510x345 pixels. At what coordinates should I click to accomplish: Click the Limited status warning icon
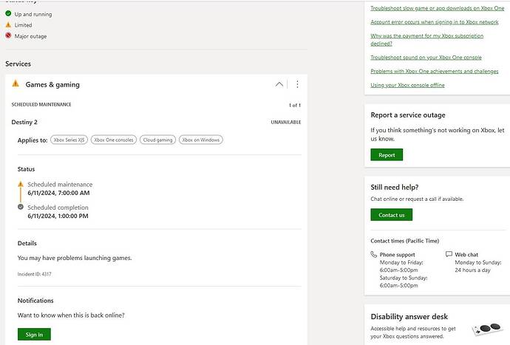click(8, 24)
